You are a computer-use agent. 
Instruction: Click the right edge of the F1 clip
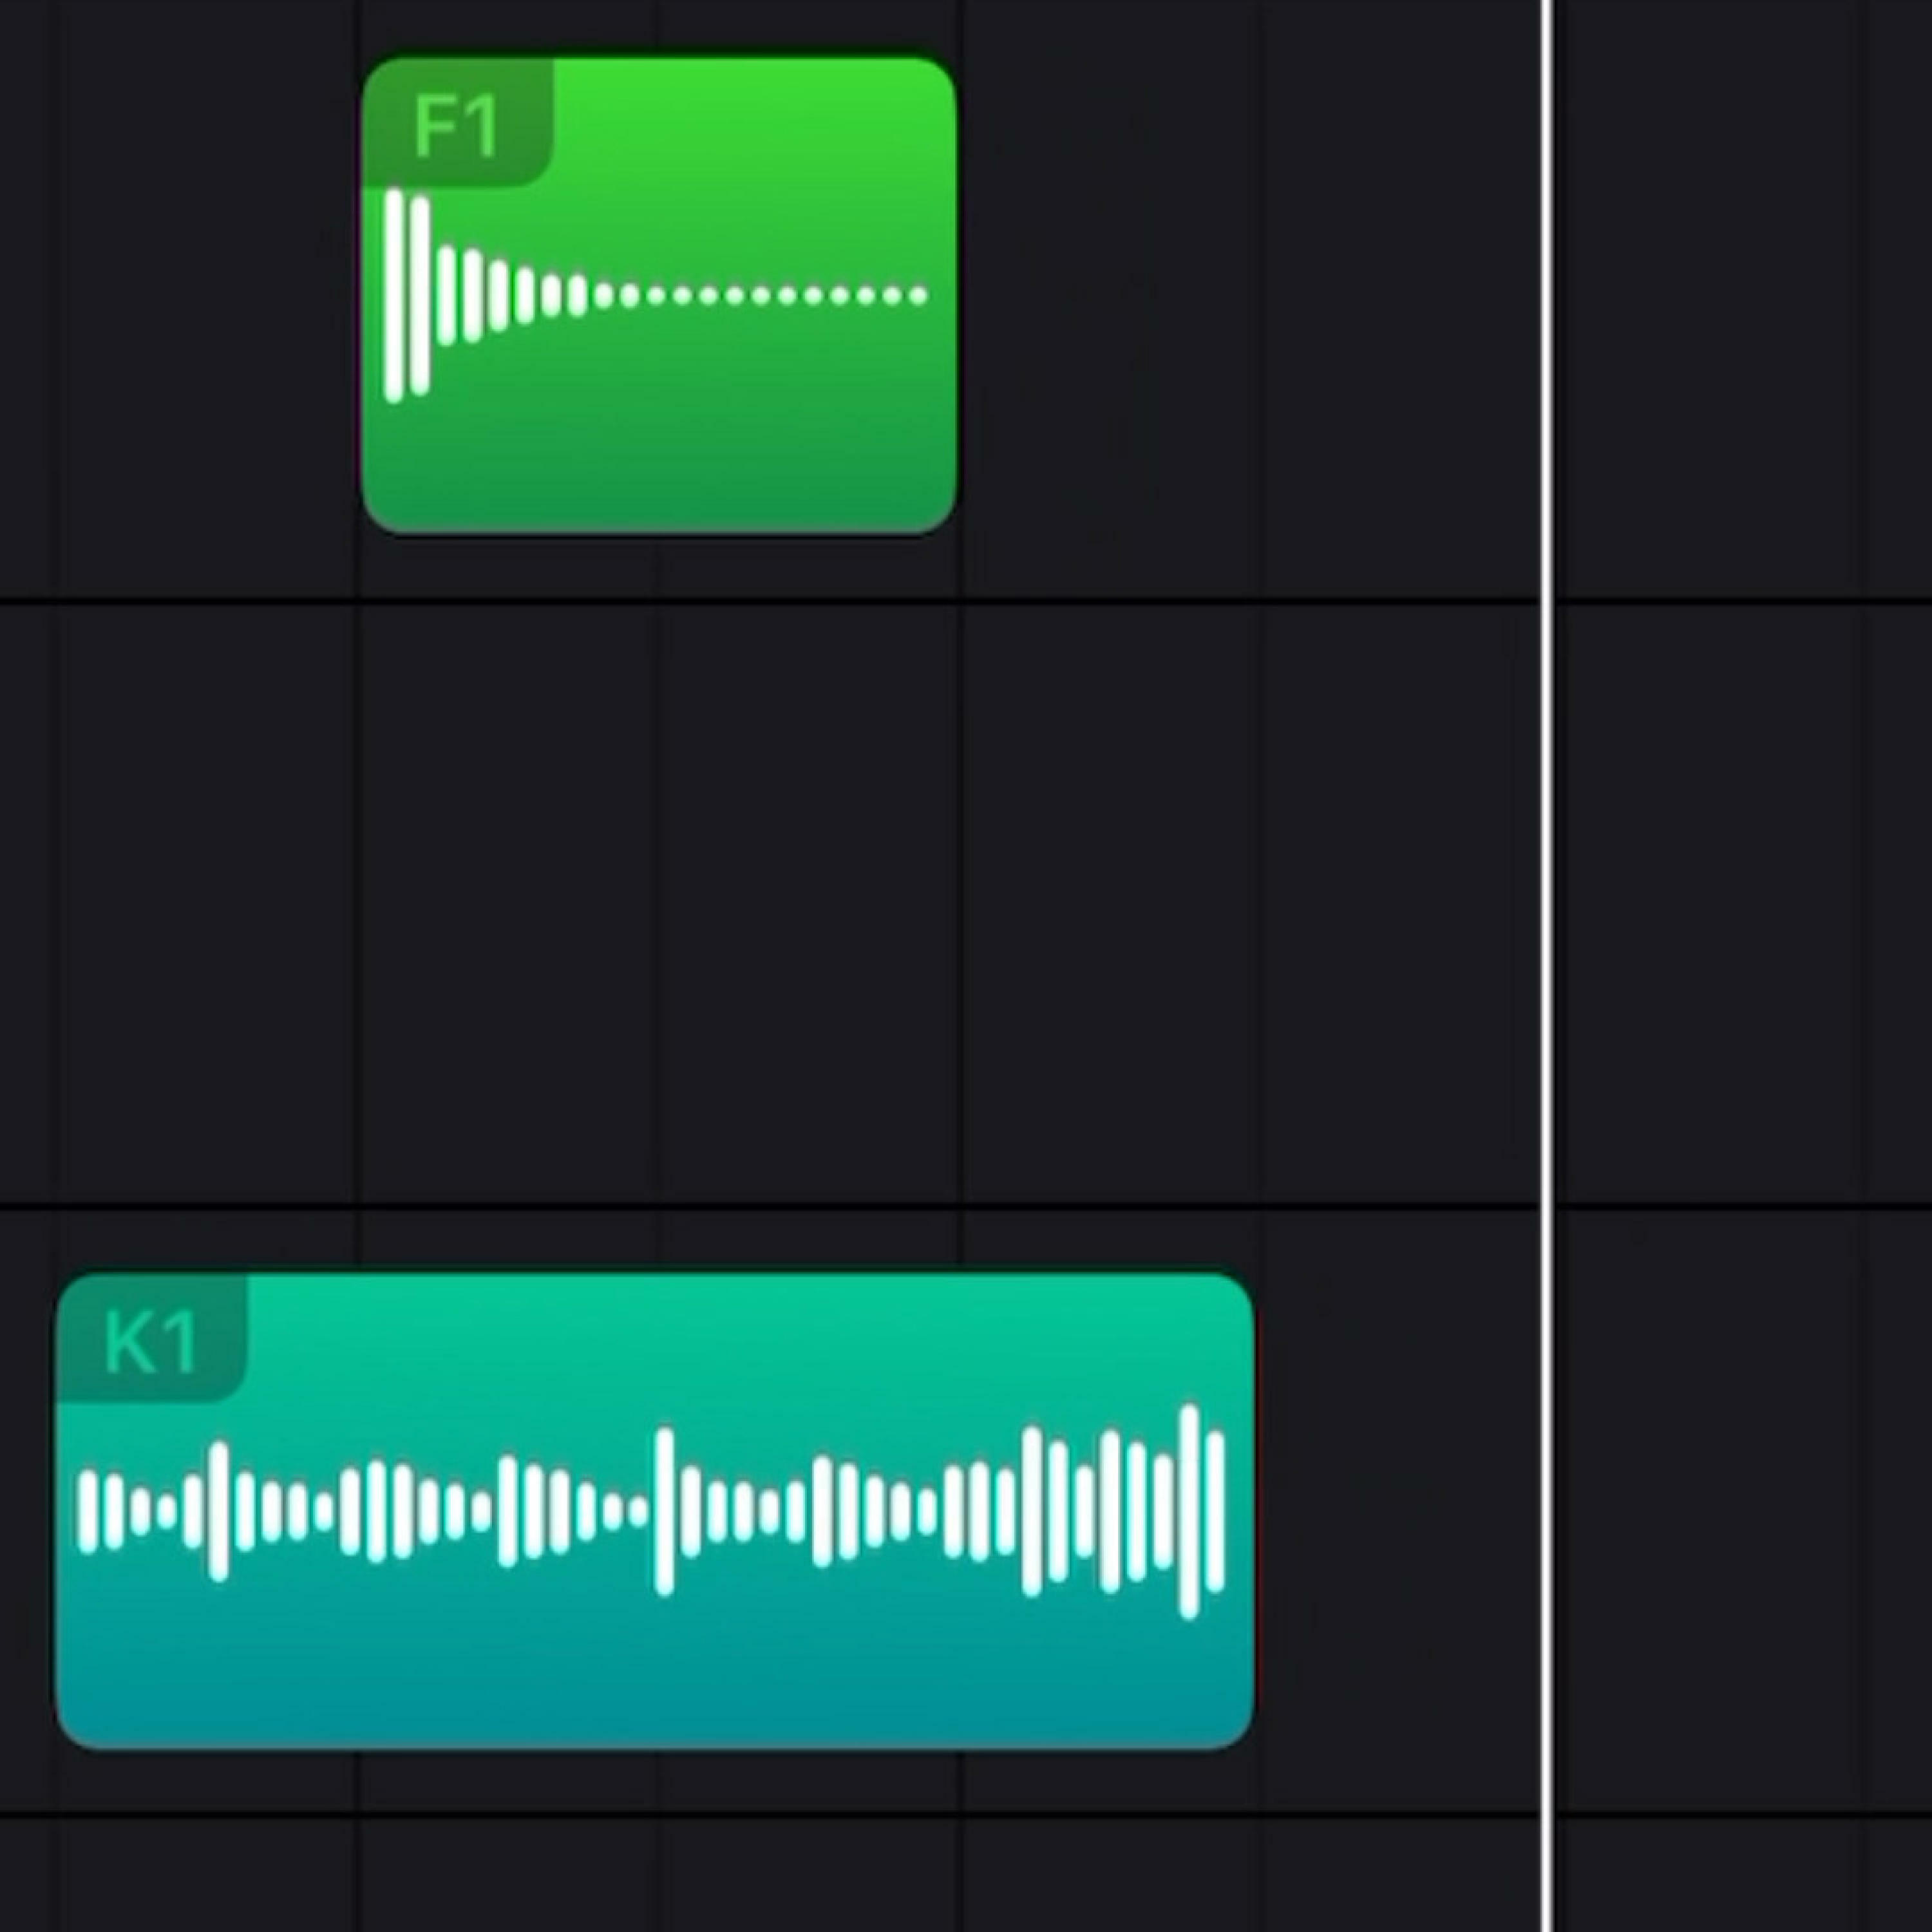[954, 296]
